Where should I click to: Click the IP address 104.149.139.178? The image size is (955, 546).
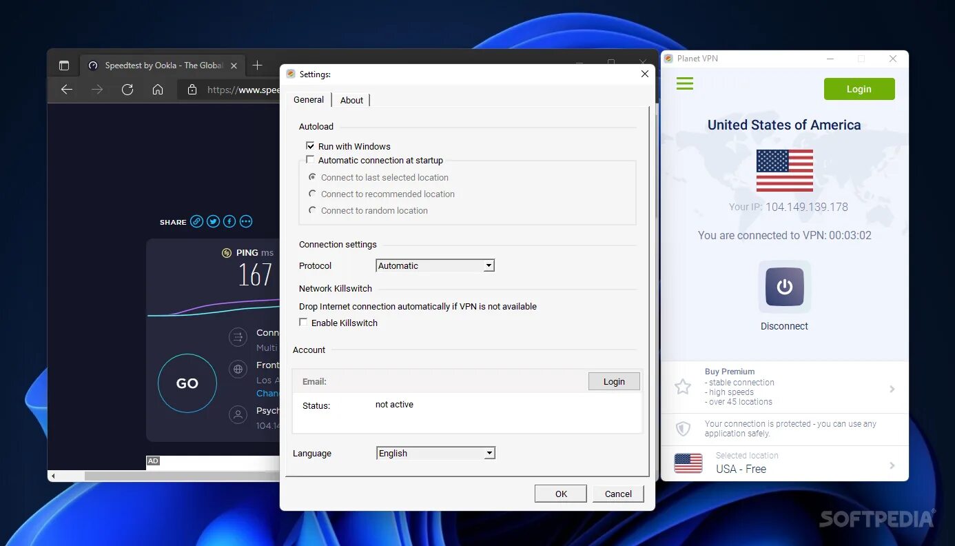807,207
